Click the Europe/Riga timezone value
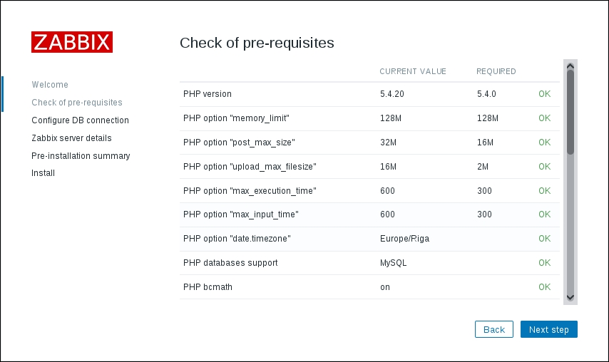 click(x=404, y=239)
